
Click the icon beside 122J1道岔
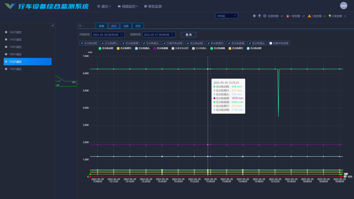click(x=6, y=32)
